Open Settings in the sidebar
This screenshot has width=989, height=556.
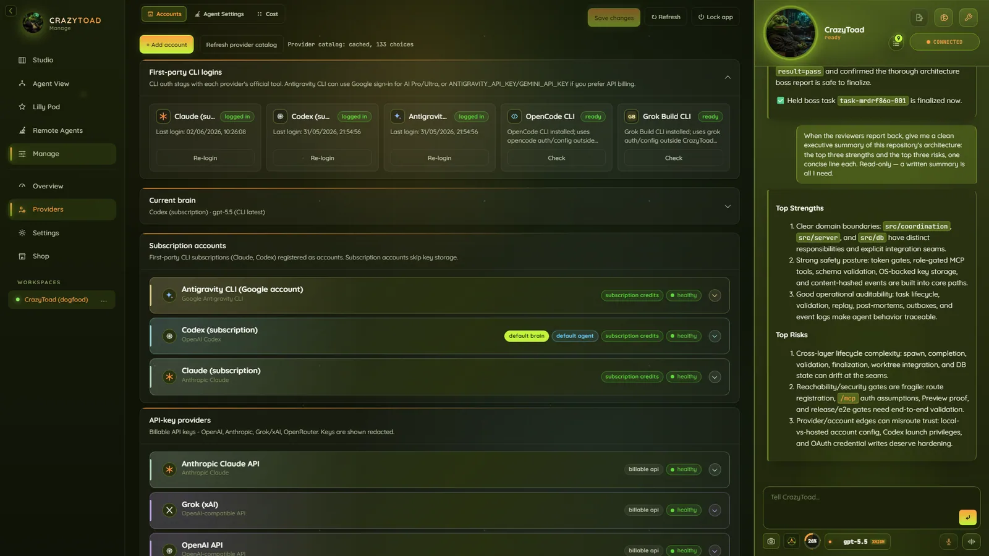pos(62,233)
